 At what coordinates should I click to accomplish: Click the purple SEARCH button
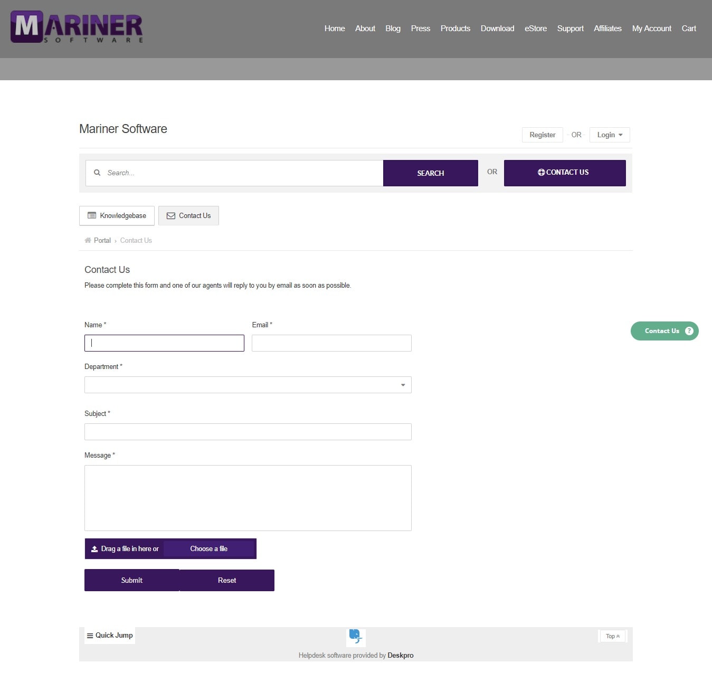click(x=431, y=173)
